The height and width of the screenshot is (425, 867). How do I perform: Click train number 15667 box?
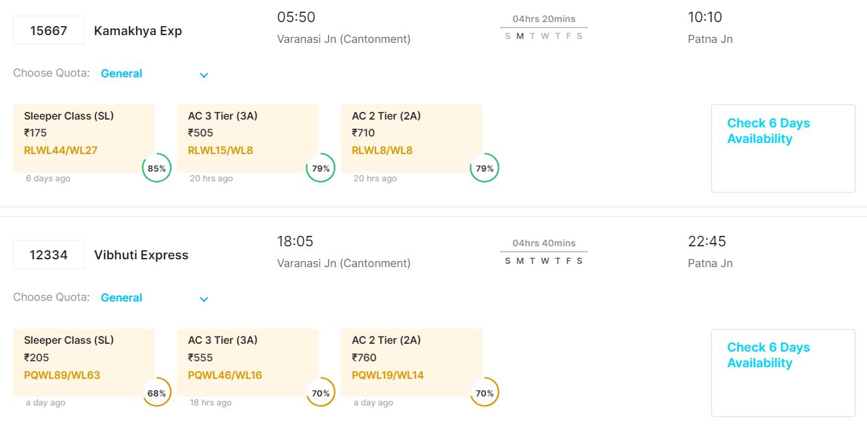coord(49,31)
